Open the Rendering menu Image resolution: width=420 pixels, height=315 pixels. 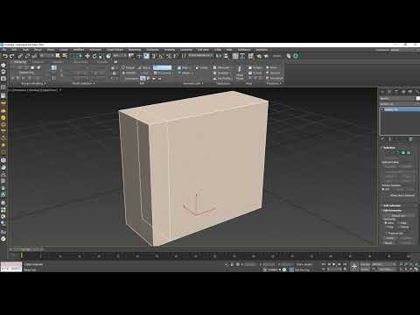pos(135,50)
